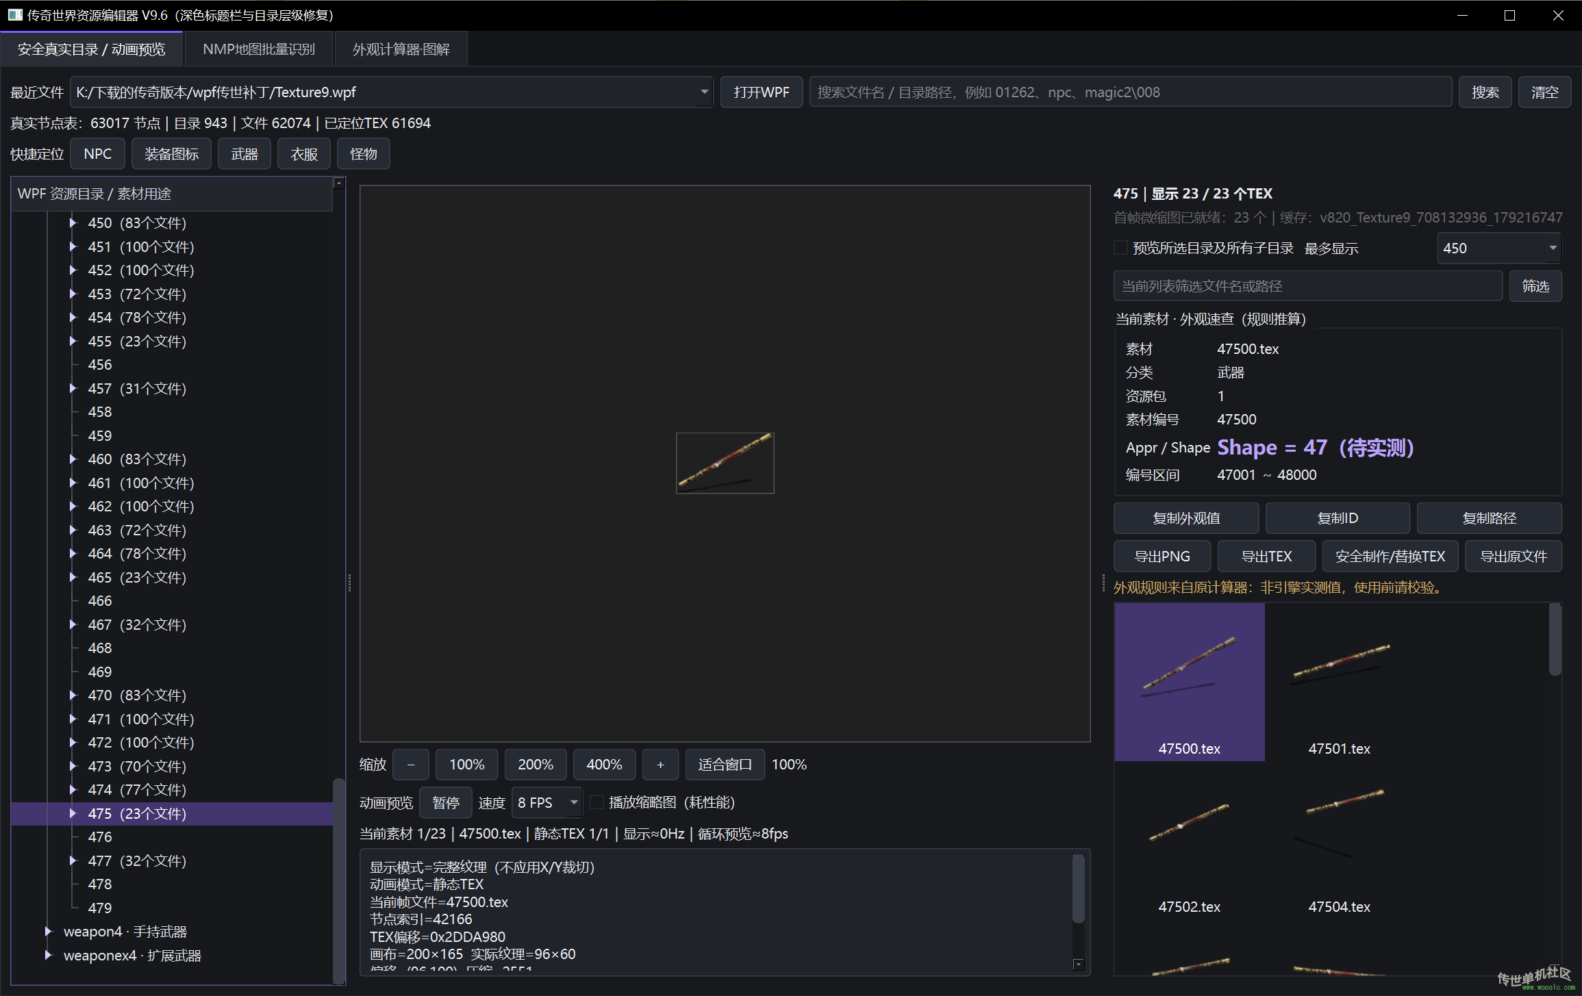
Task: Select the 47501.tex thumbnail
Action: (x=1339, y=682)
